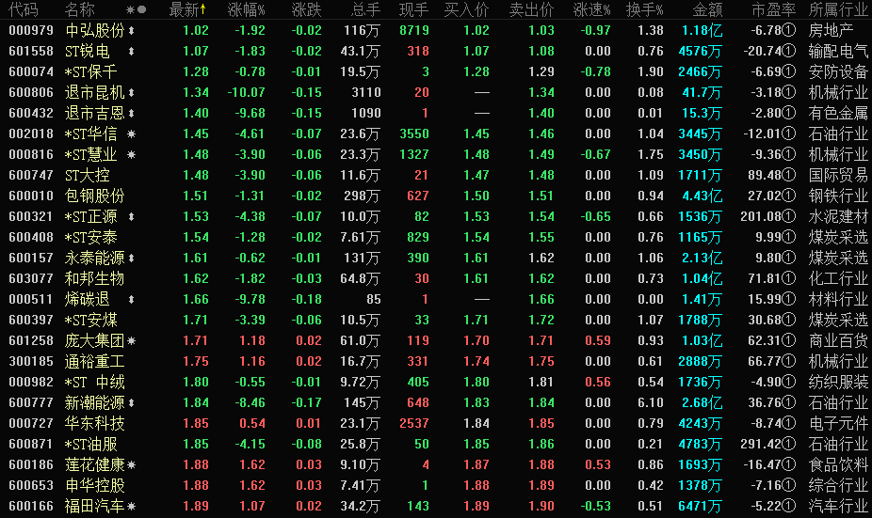The width and height of the screenshot is (872, 518).
Task: Click the circled 1 icon next to 62.31
Action: [x=789, y=341]
